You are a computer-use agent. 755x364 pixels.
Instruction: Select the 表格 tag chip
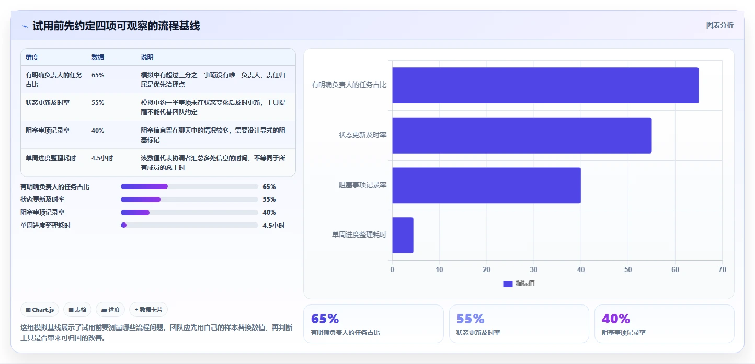click(x=77, y=310)
